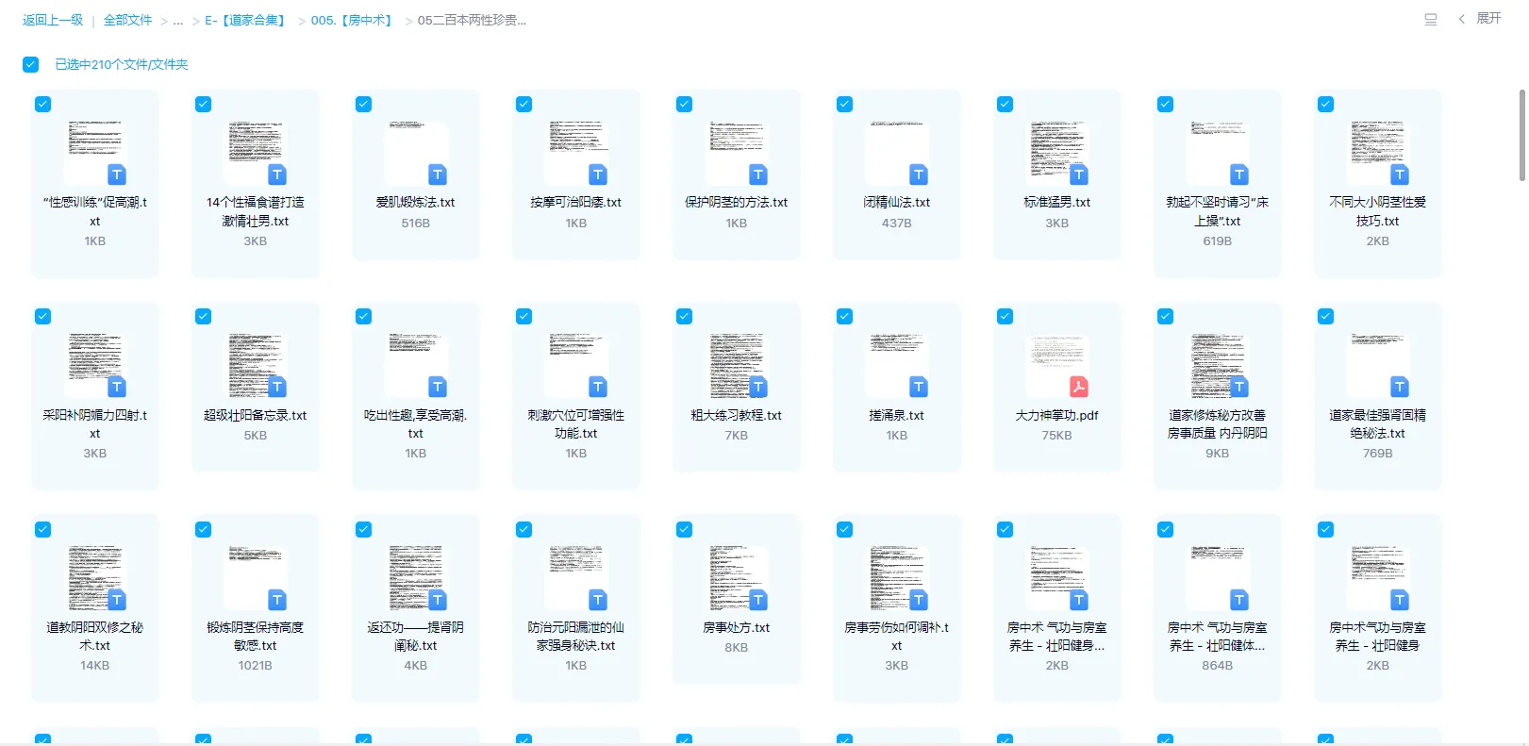1529x746 pixels.
Task: Click the file name 房事处方.txt
Action: point(736,627)
